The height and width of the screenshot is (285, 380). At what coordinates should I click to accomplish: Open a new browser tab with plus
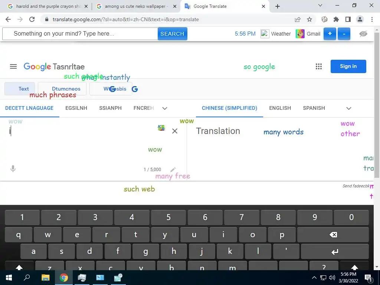click(x=278, y=7)
